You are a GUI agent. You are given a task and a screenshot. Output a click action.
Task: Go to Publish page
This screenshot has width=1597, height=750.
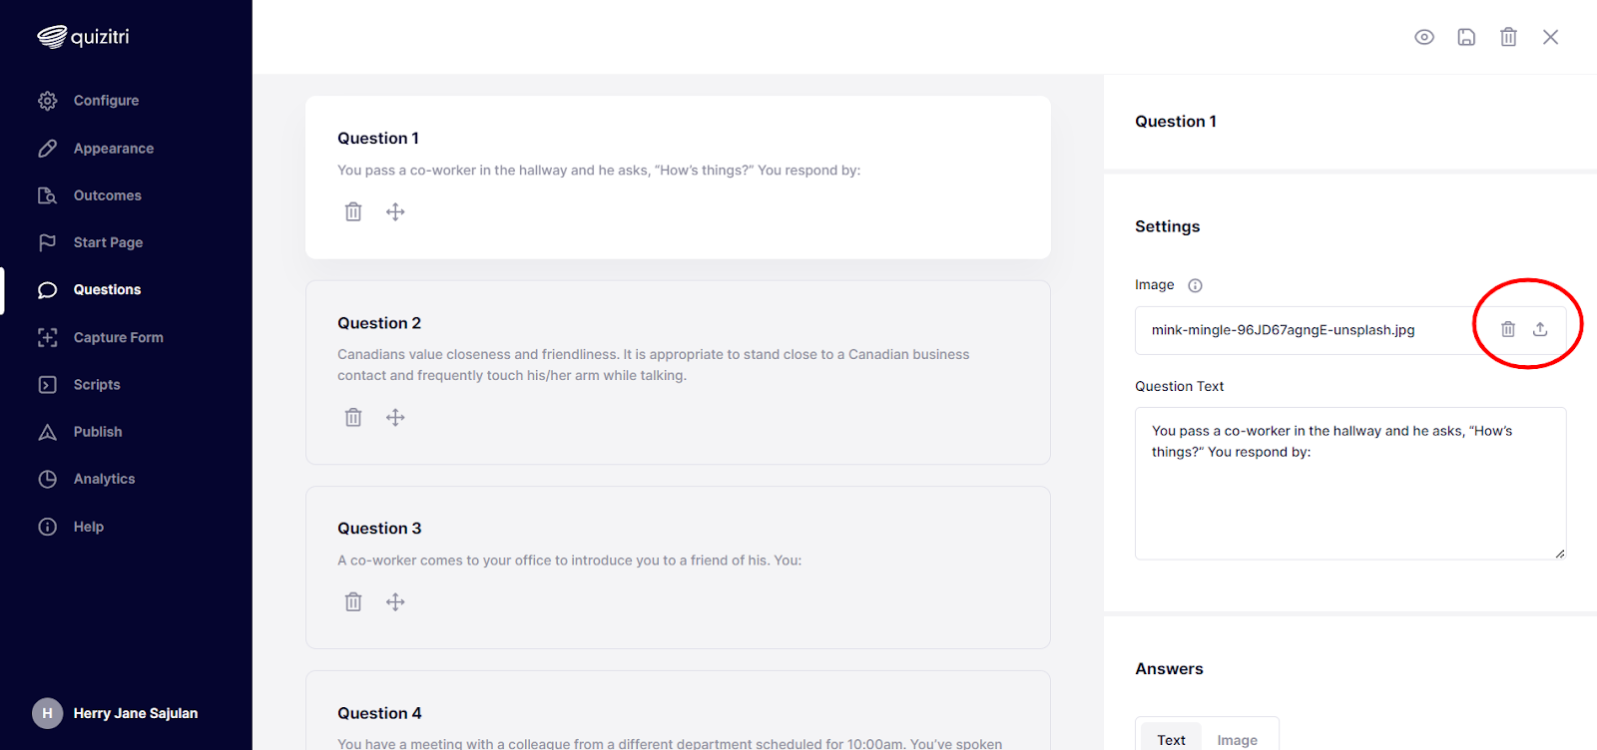point(98,432)
